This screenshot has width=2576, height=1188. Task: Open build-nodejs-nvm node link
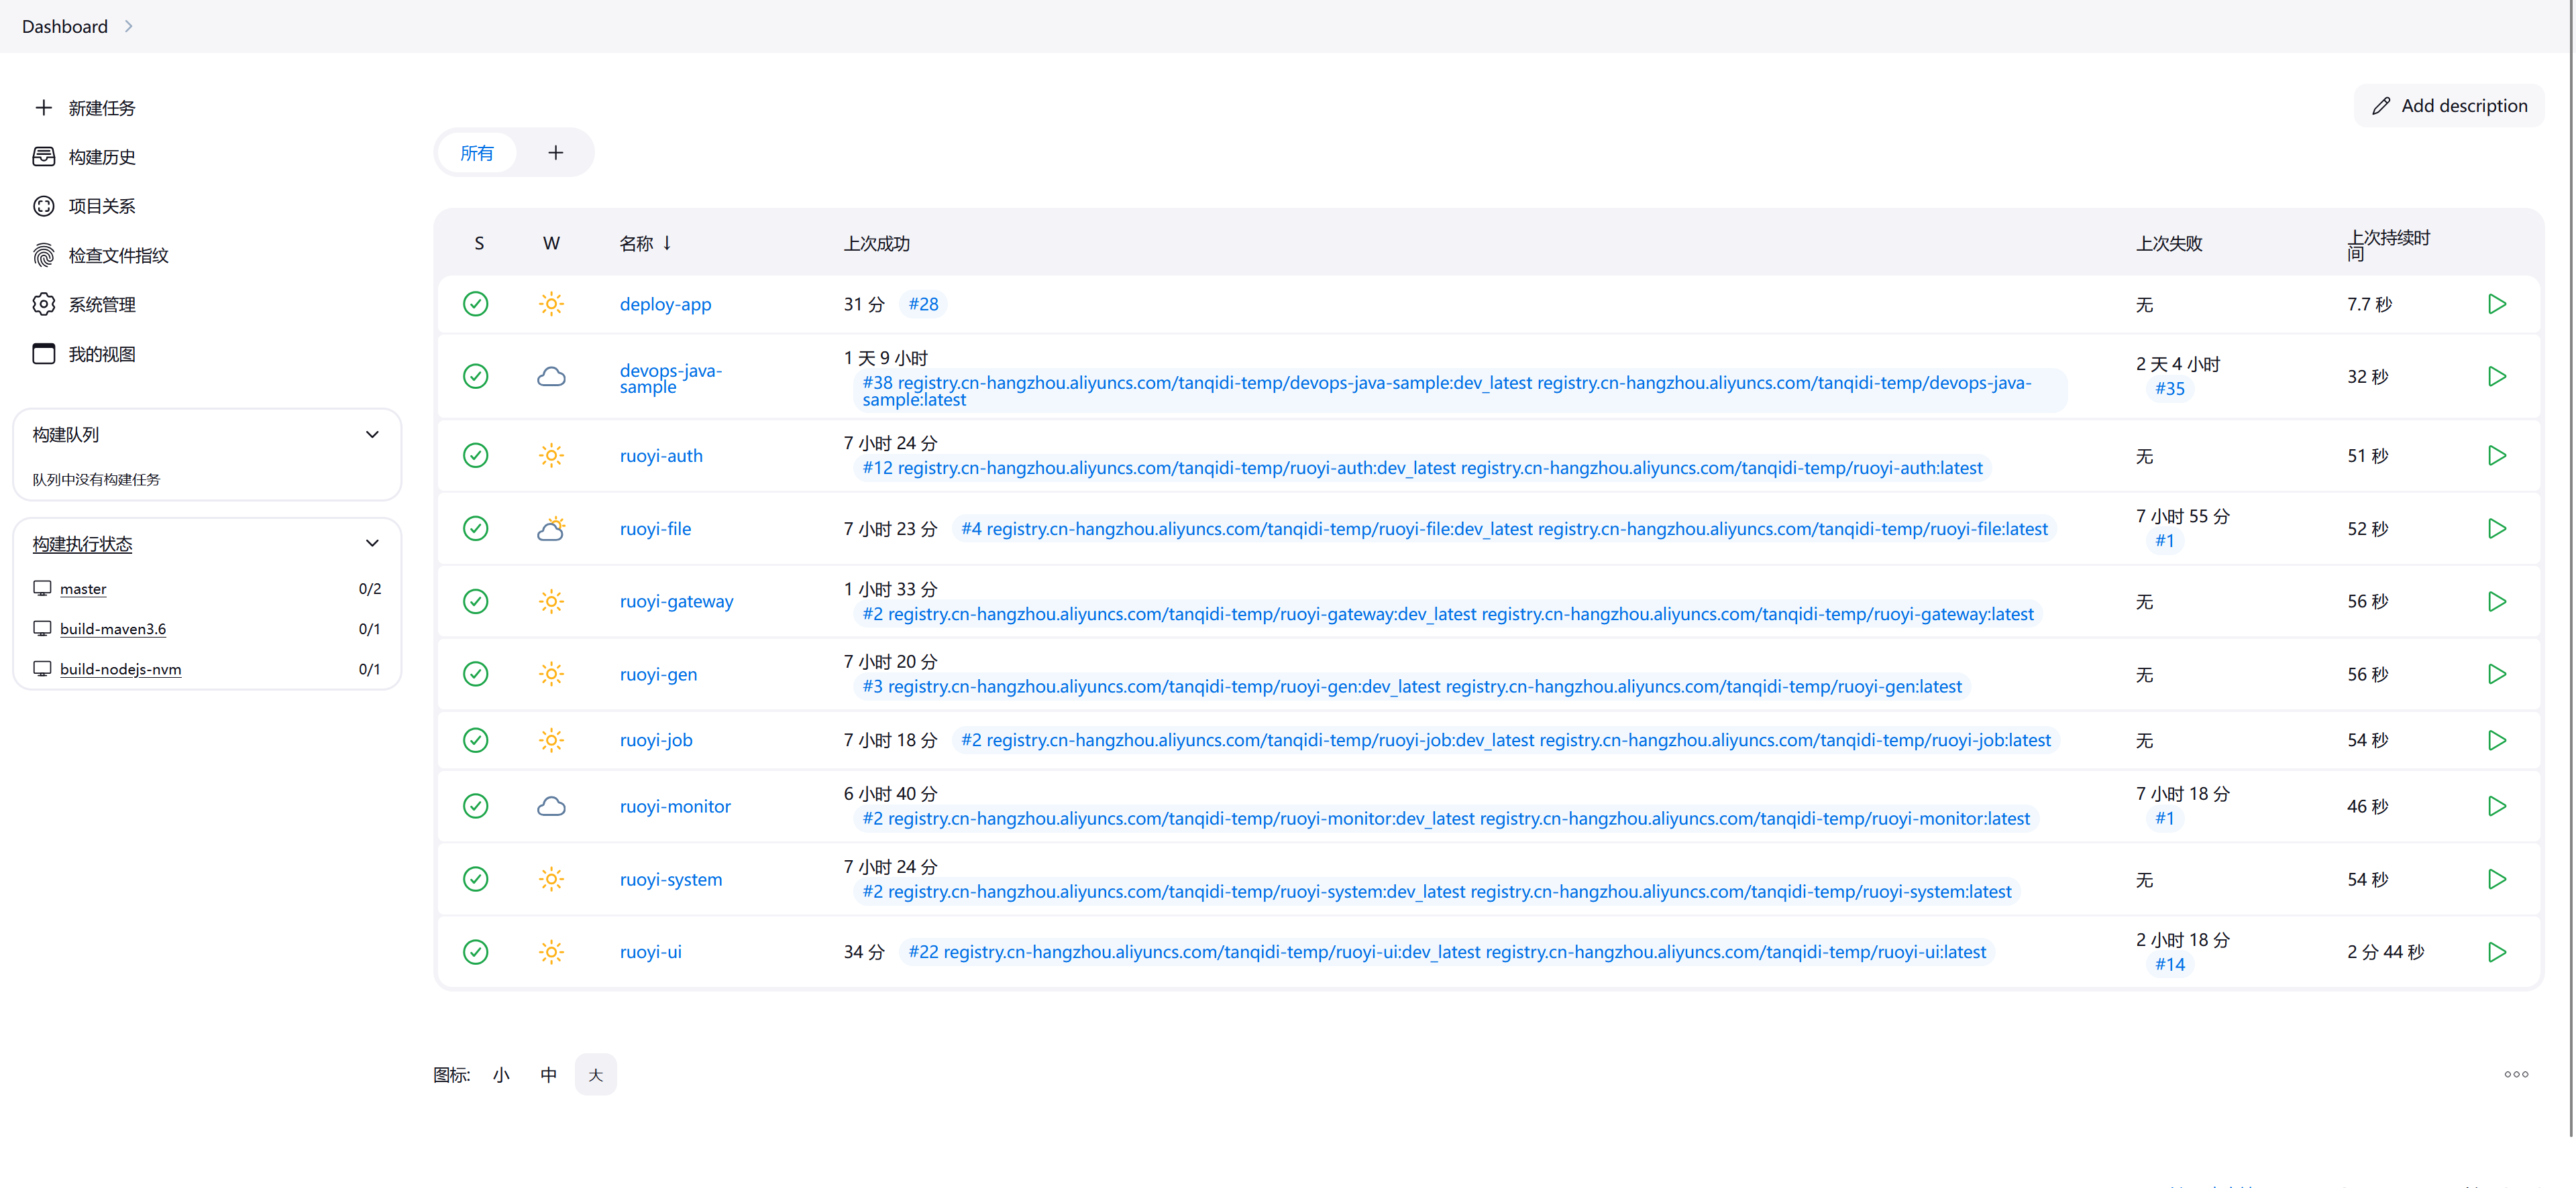(120, 670)
